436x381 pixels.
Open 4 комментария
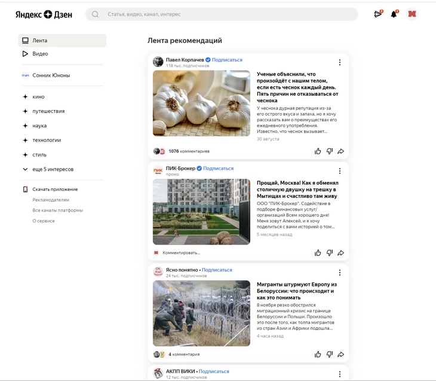(184, 354)
